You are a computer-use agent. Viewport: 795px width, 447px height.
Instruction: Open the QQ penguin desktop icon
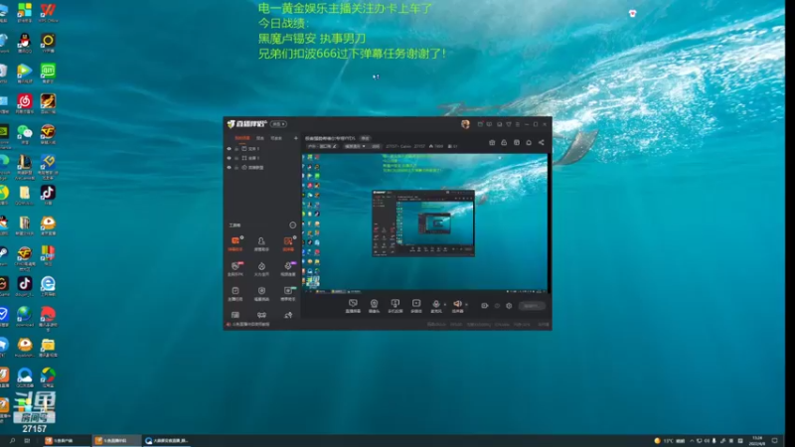pos(24,43)
